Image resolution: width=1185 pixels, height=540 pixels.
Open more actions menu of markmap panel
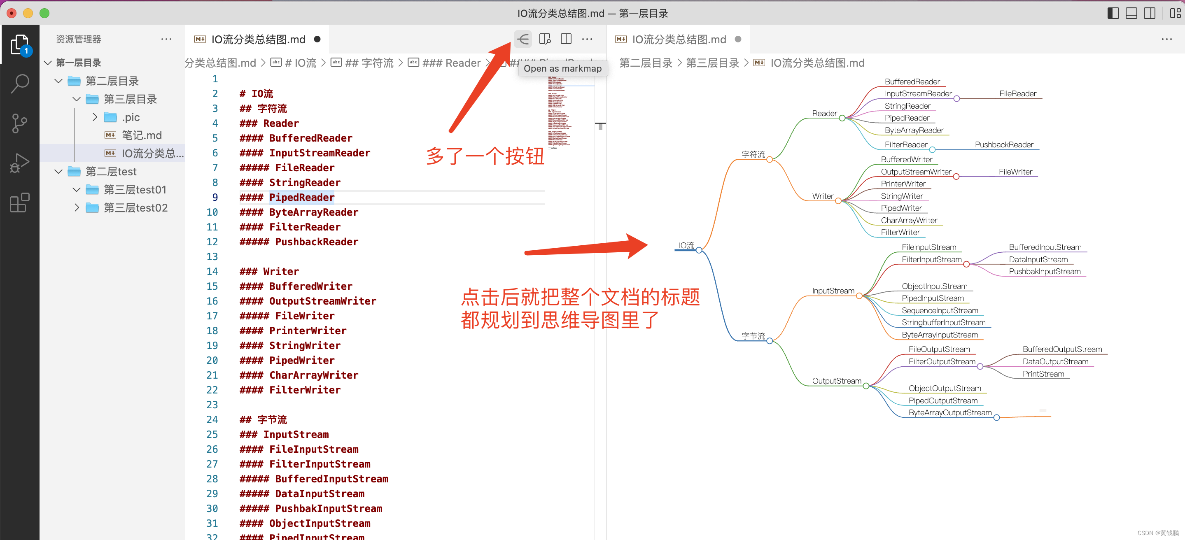[x=1166, y=39]
